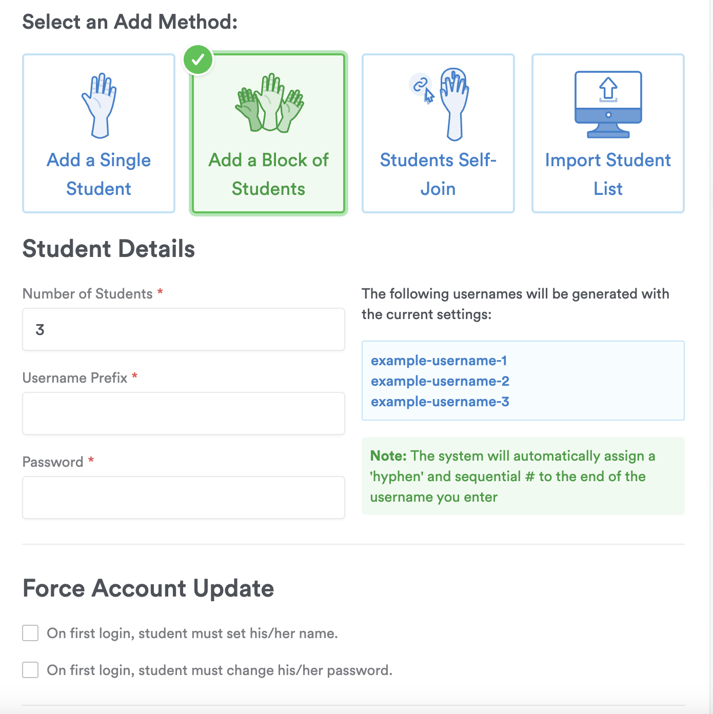Select the Add a Single Student label

point(99,174)
